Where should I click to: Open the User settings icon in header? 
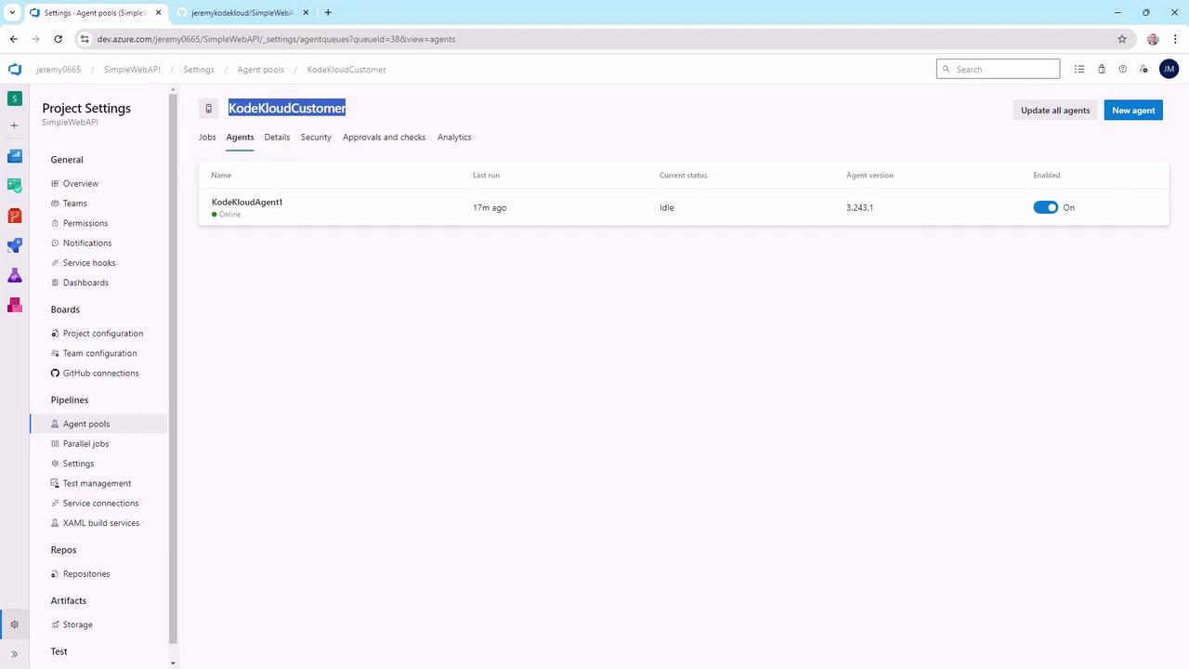[1144, 69]
